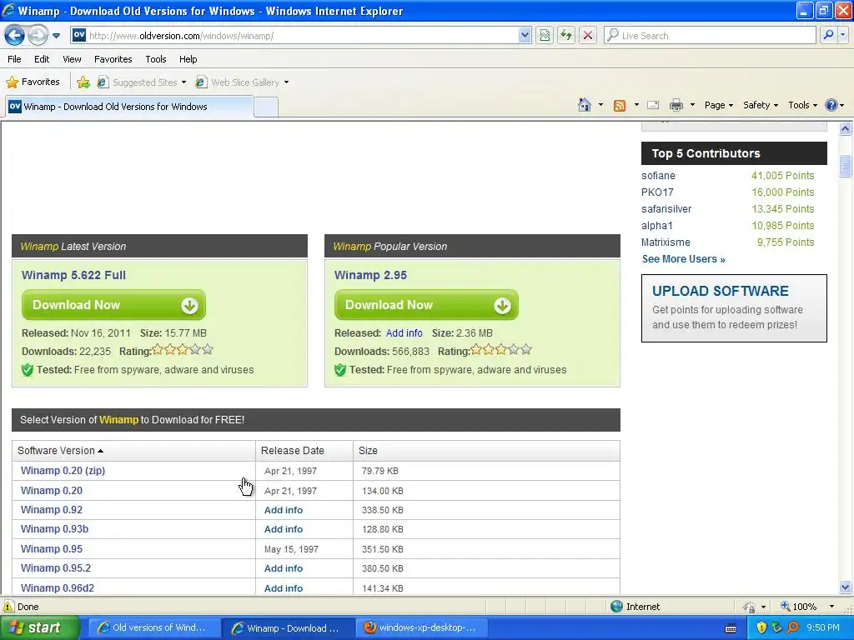Expand the Print options dropdown arrow
854x640 pixels.
click(x=692, y=105)
